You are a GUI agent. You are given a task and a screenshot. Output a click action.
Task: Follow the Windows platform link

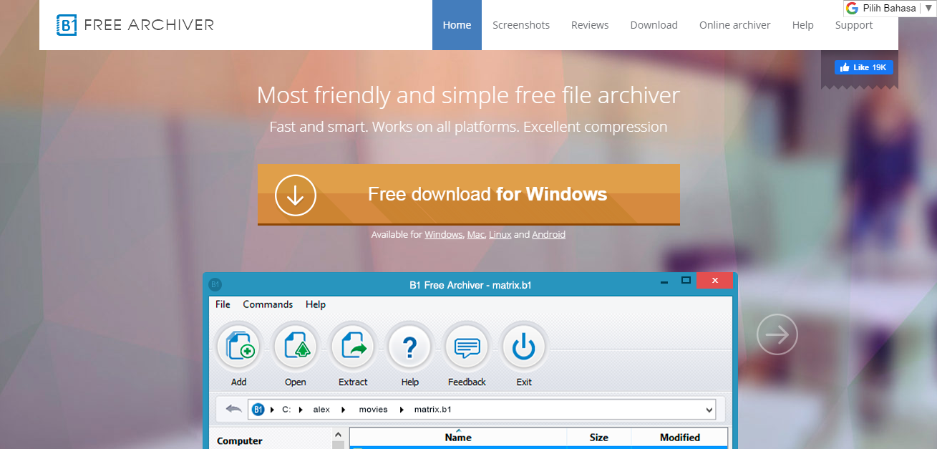point(444,235)
